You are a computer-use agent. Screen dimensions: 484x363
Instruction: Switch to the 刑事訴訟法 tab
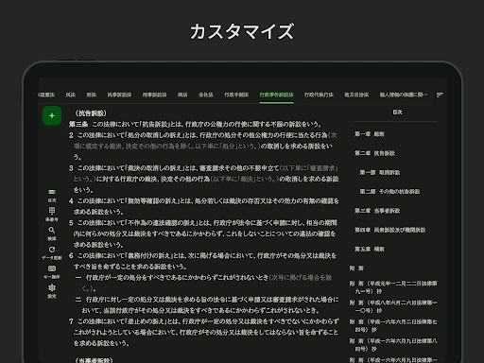coord(154,95)
